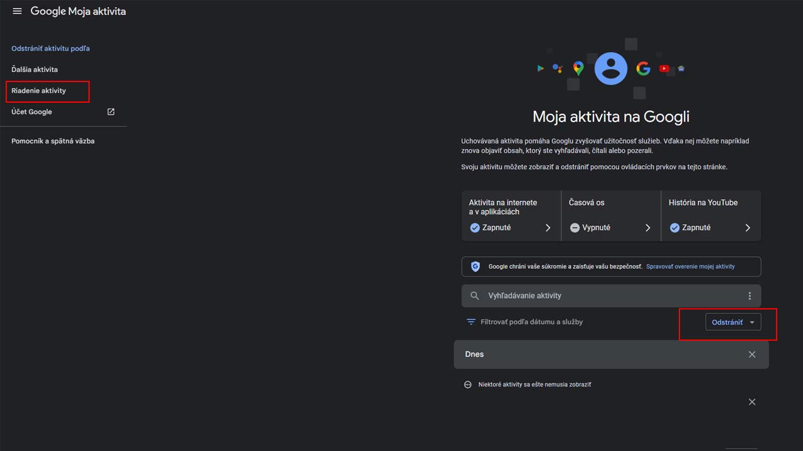803x451 pixels.
Task: Open the História na YouTube card
Action: [711, 215]
